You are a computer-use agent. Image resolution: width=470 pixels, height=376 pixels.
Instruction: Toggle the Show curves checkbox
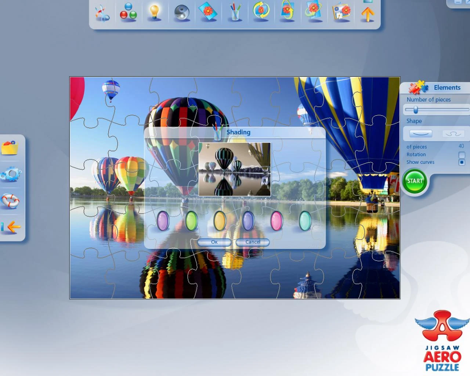(x=462, y=162)
